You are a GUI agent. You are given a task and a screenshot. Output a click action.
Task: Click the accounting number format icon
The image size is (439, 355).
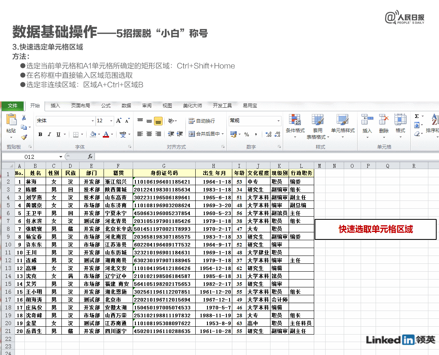pyautogui.click(x=233, y=134)
